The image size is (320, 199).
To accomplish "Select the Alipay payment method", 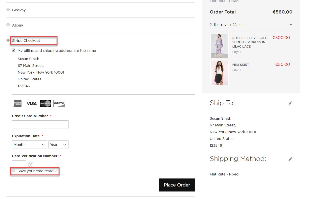I will tap(8, 25).
